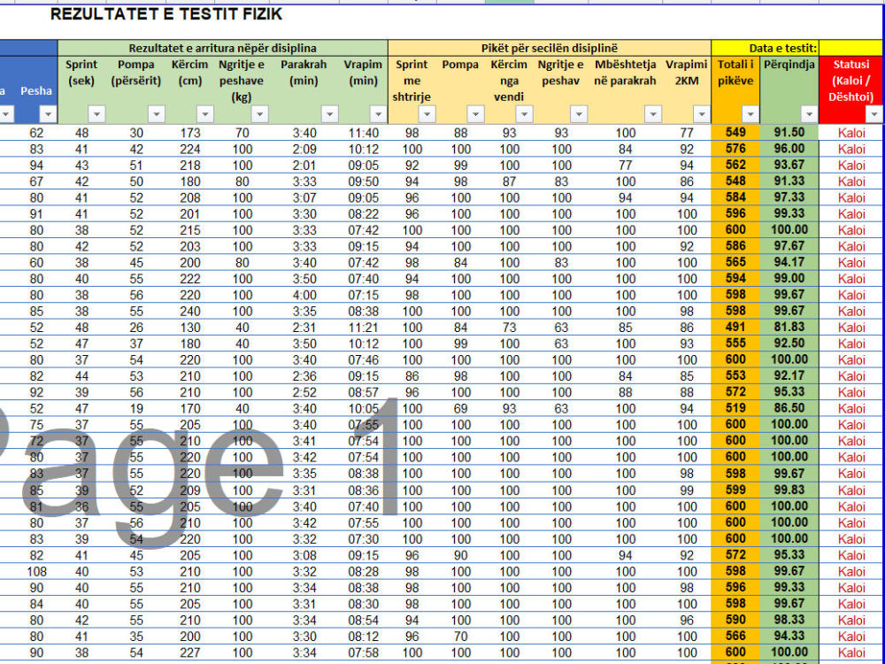Image resolution: width=885 pixels, height=664 pixels.
Task: Select plank time cell 4:00
Action: coord(304,295)
